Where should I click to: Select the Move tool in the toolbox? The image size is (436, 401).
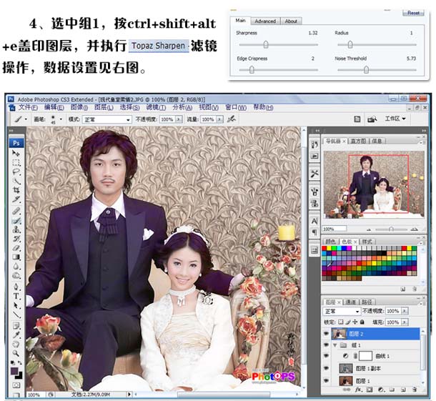tap(16, 153)
